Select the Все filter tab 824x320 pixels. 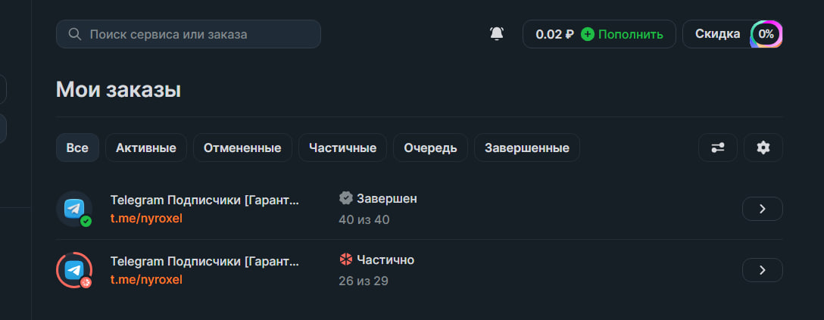[77, 148]
